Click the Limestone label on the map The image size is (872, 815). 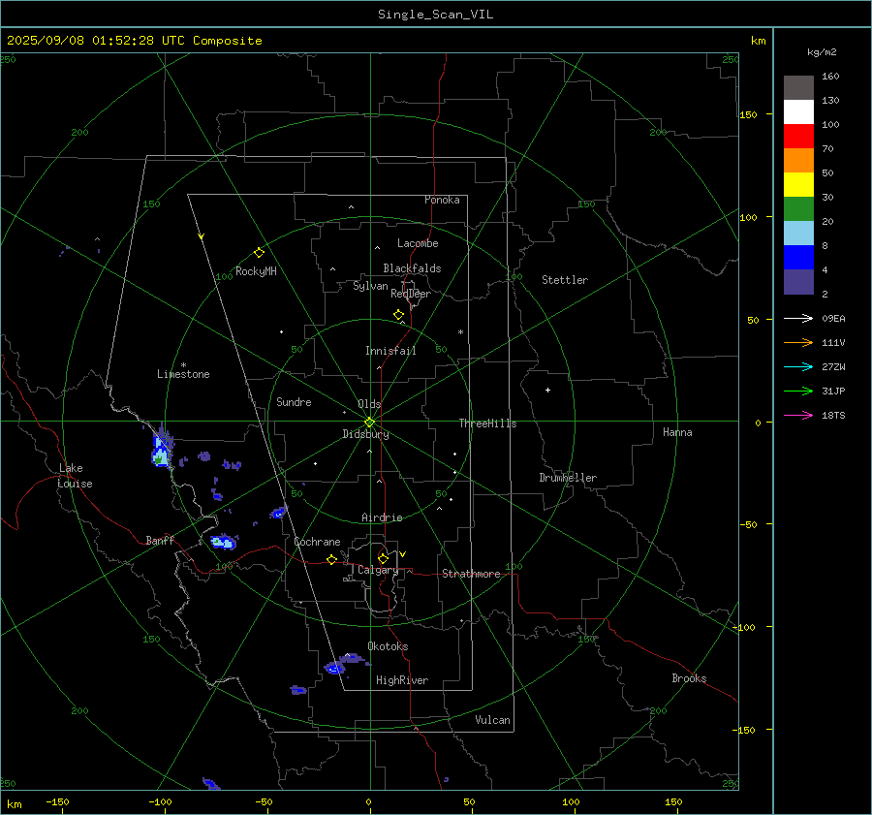point(183,374)
